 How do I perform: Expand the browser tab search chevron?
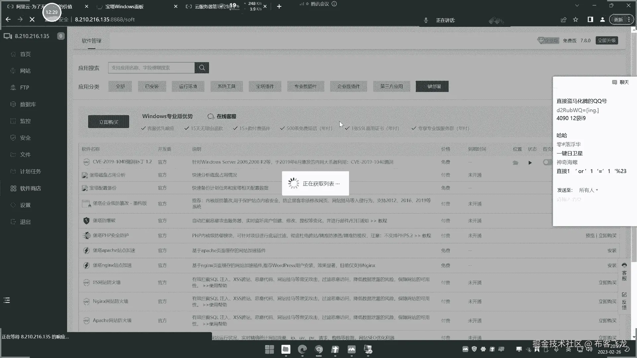tap(577, 6)
